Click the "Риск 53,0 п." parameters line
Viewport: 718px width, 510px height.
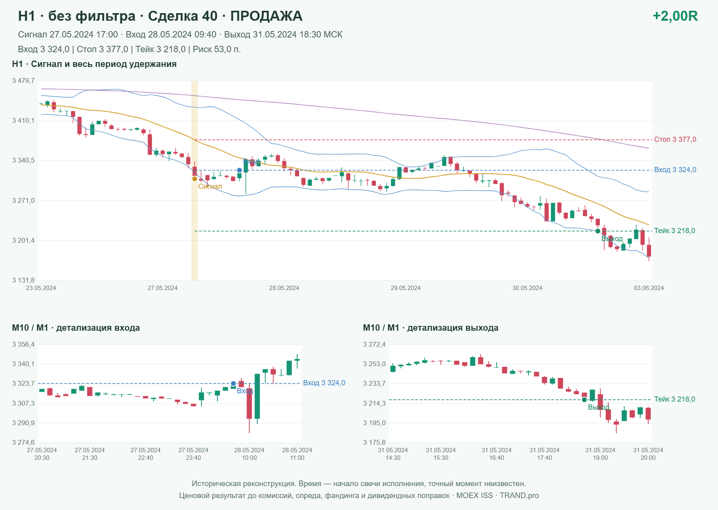129,49
